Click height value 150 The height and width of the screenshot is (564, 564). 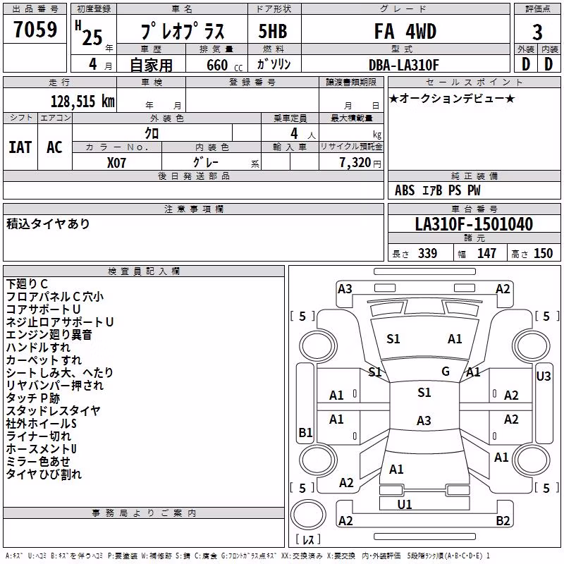[543, 253]
